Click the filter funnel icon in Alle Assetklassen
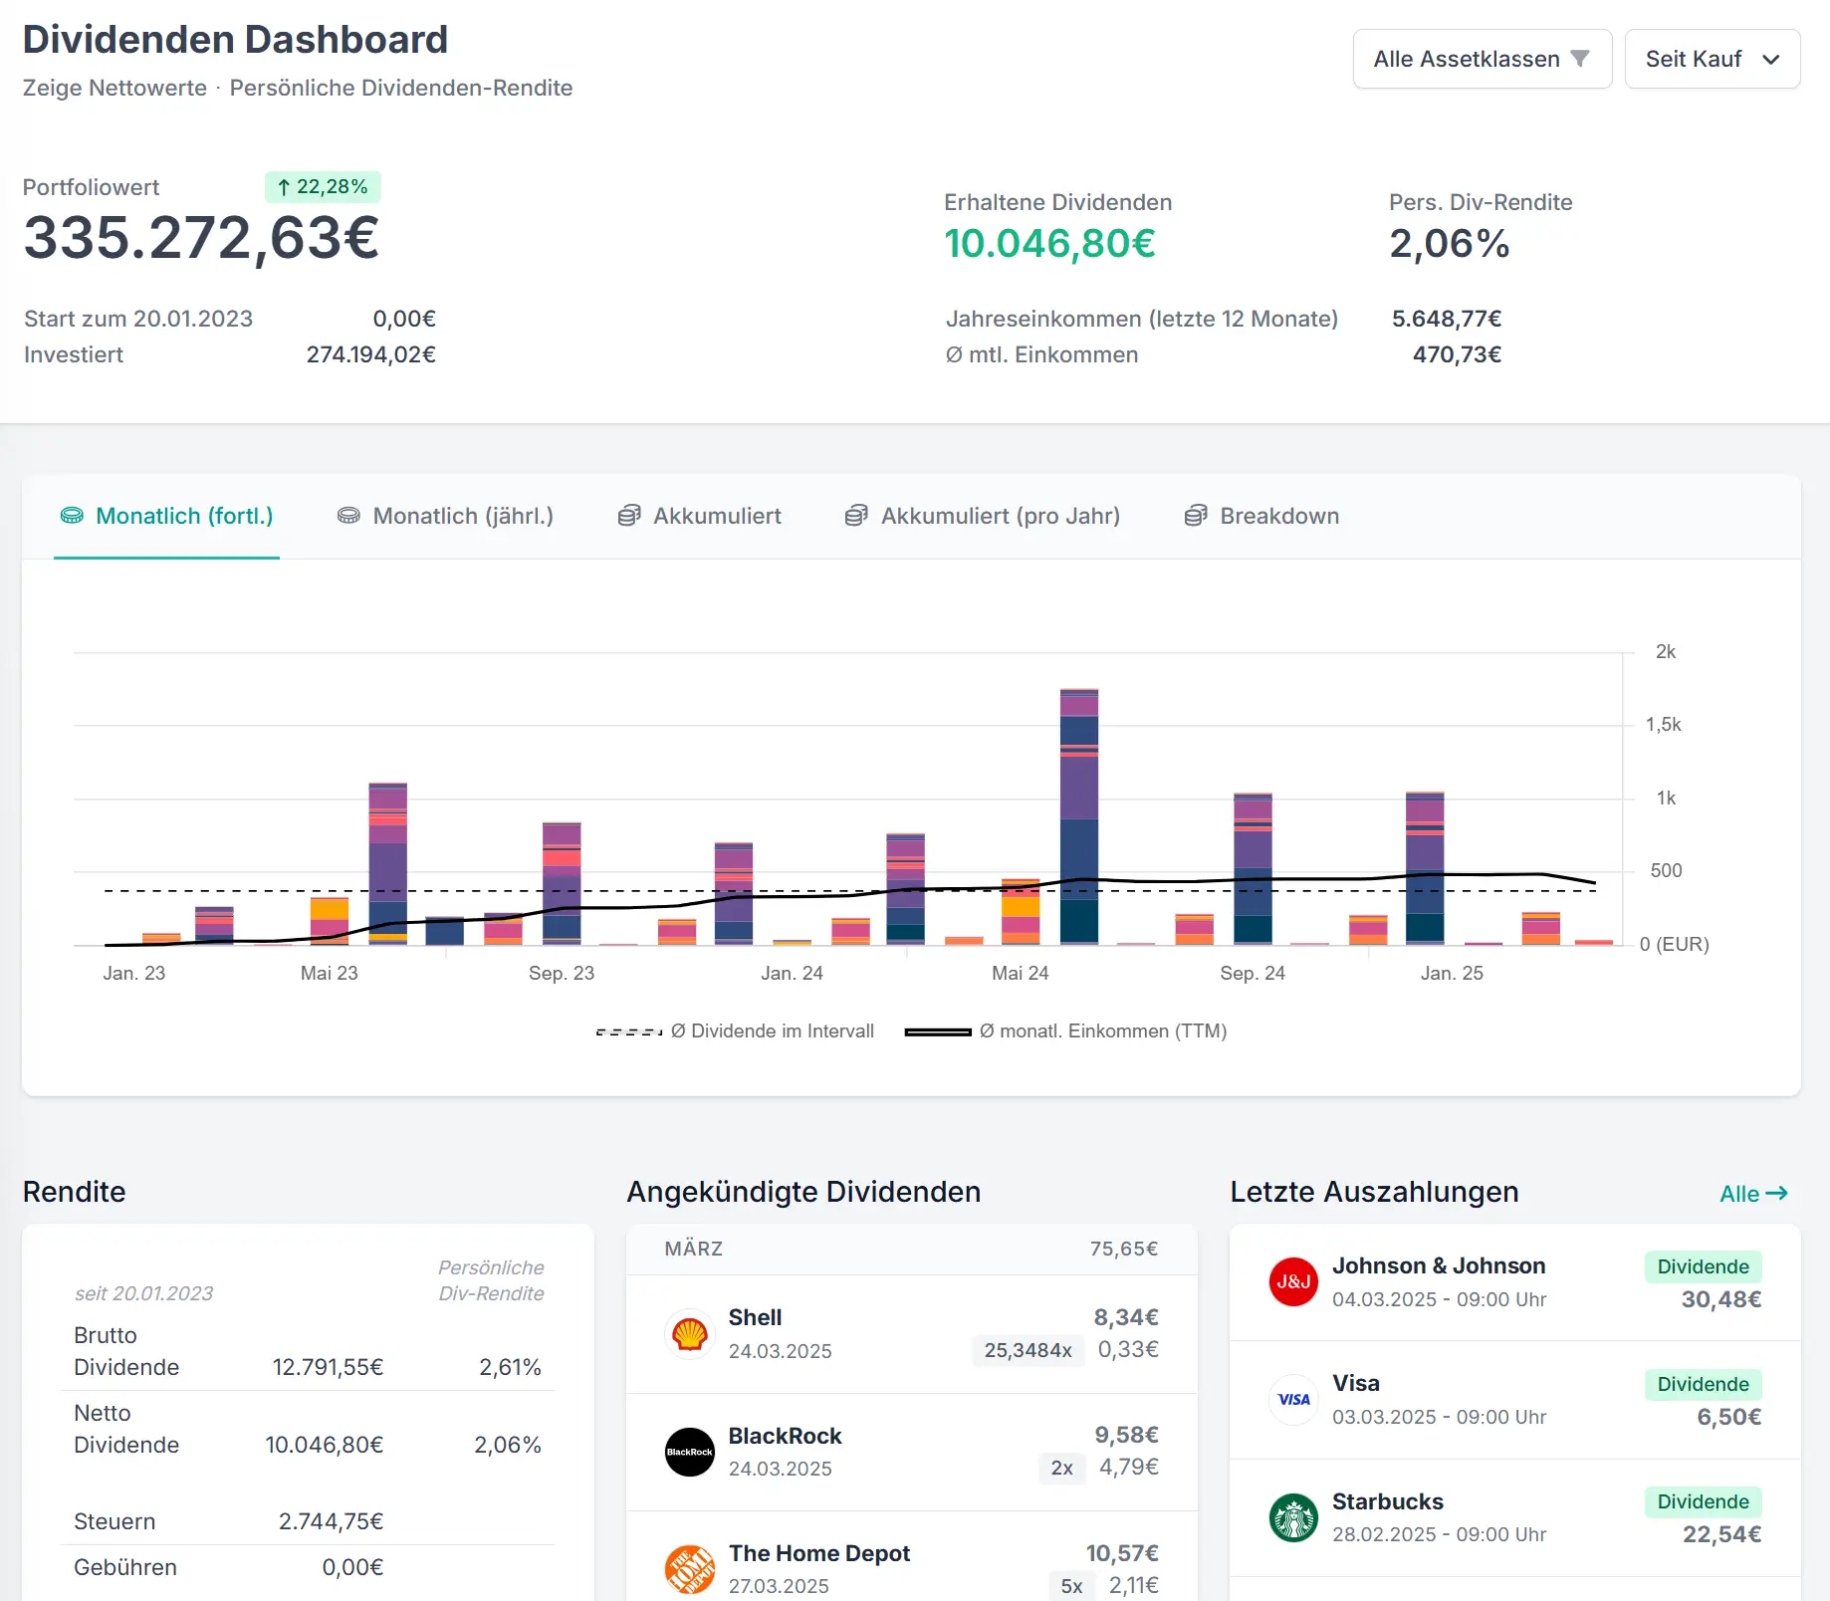Viewport: 1830px width, 1601px height. pyautogui.click(x=1580, y=59)
